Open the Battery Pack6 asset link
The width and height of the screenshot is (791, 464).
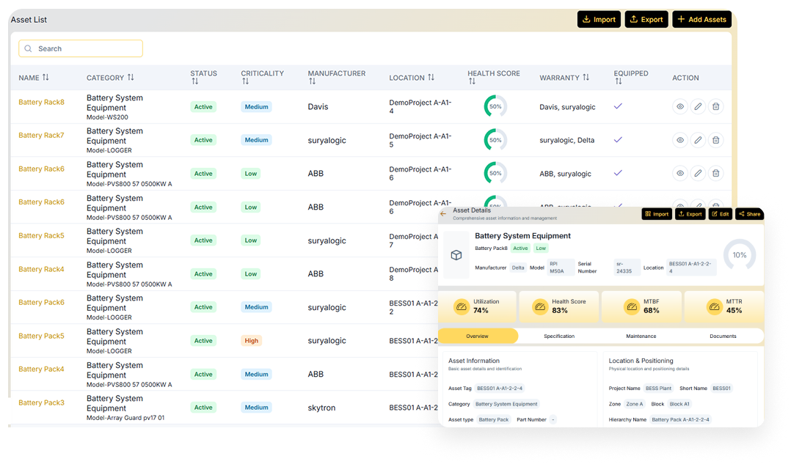pos(41,302)
